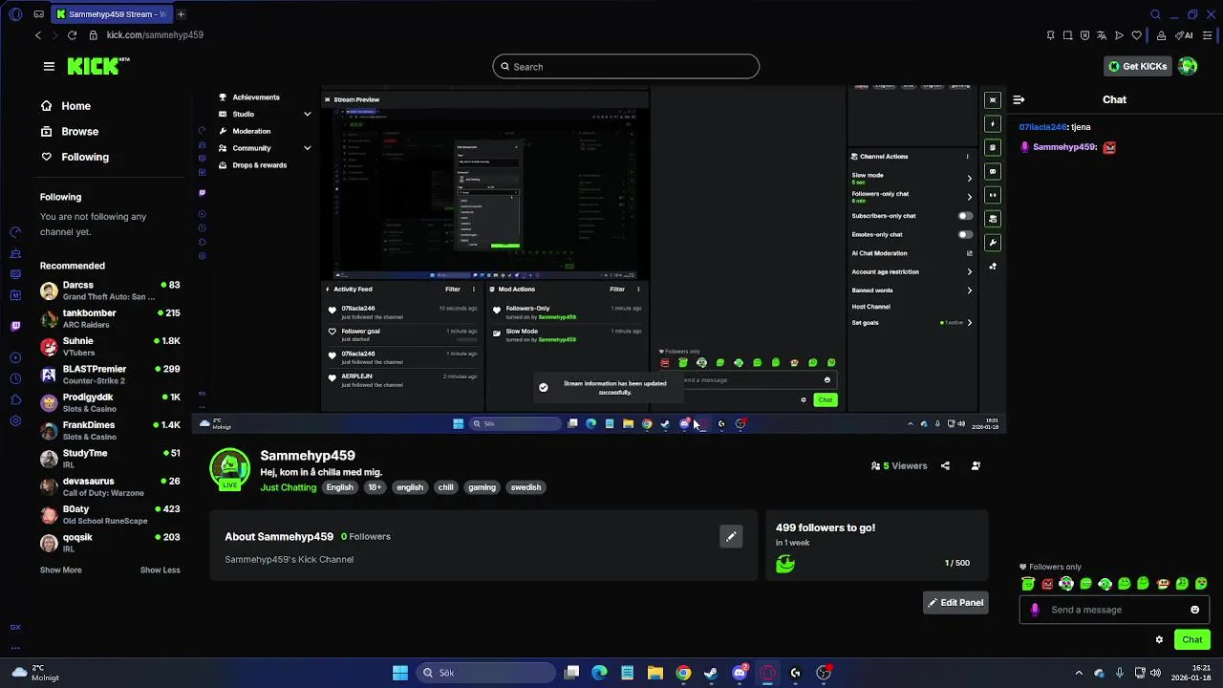The height and width of the screenshot is (688, 1223).
Task: Open Host Channel action
Action: click(x=871, y=307)
